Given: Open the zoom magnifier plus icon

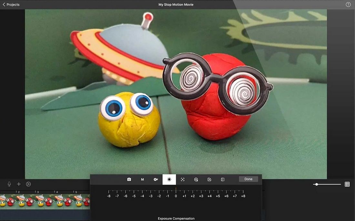Looking at the screenshot, I should [196, 179].
